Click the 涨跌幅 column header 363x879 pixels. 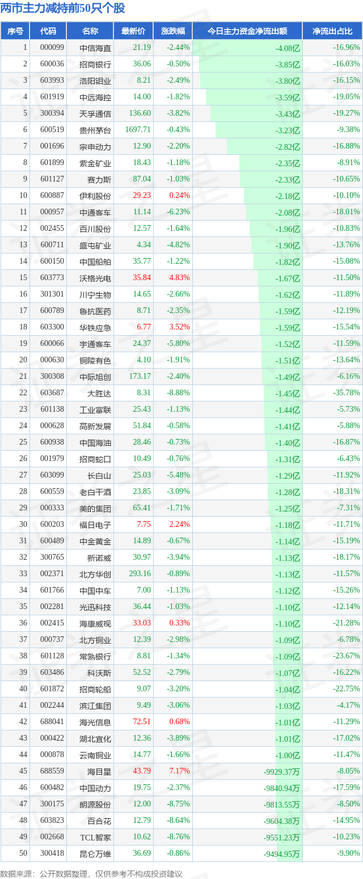[x=172, y=31]
